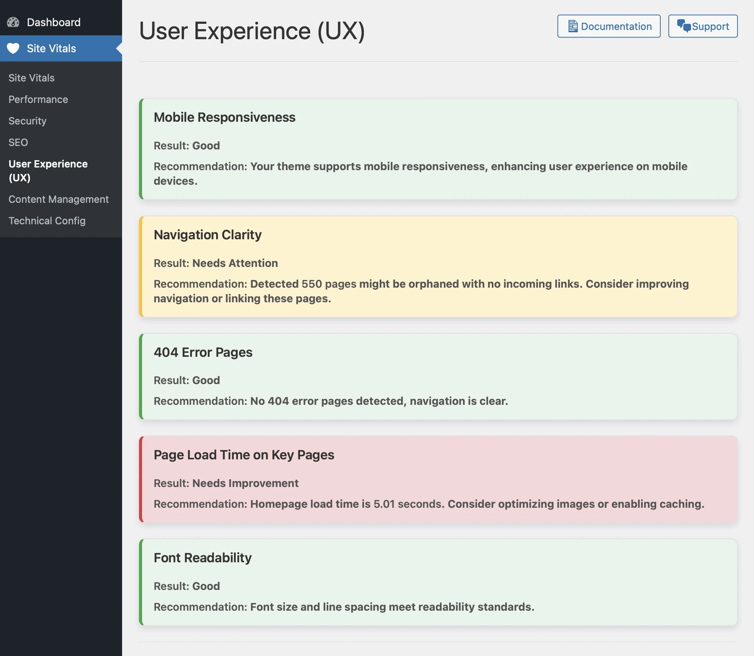Image resolution: width=754 pixels, height=656 pixels.
Task: Click the Font Readability card title
Action: point(203,558)
